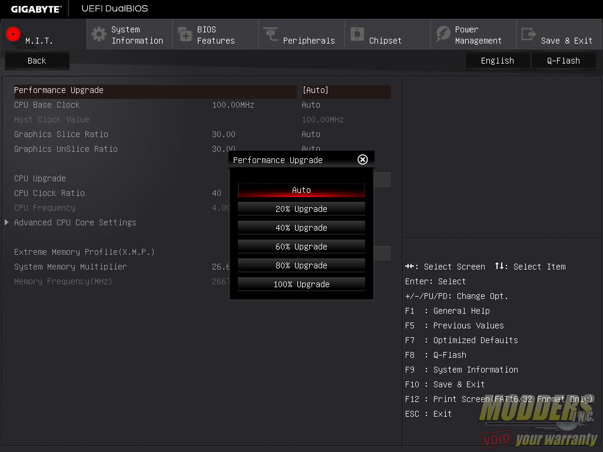Click the F7 Optimized Defaults hint
The width and height of the screenshot is (603, 452).
click(x=462, y=340)
